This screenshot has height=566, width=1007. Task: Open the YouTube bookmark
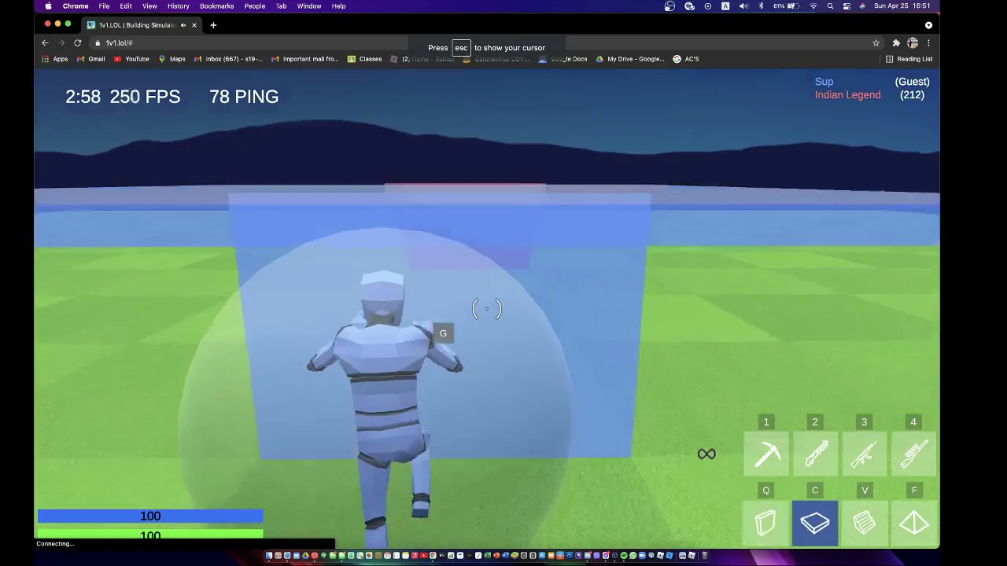point(131,59)
